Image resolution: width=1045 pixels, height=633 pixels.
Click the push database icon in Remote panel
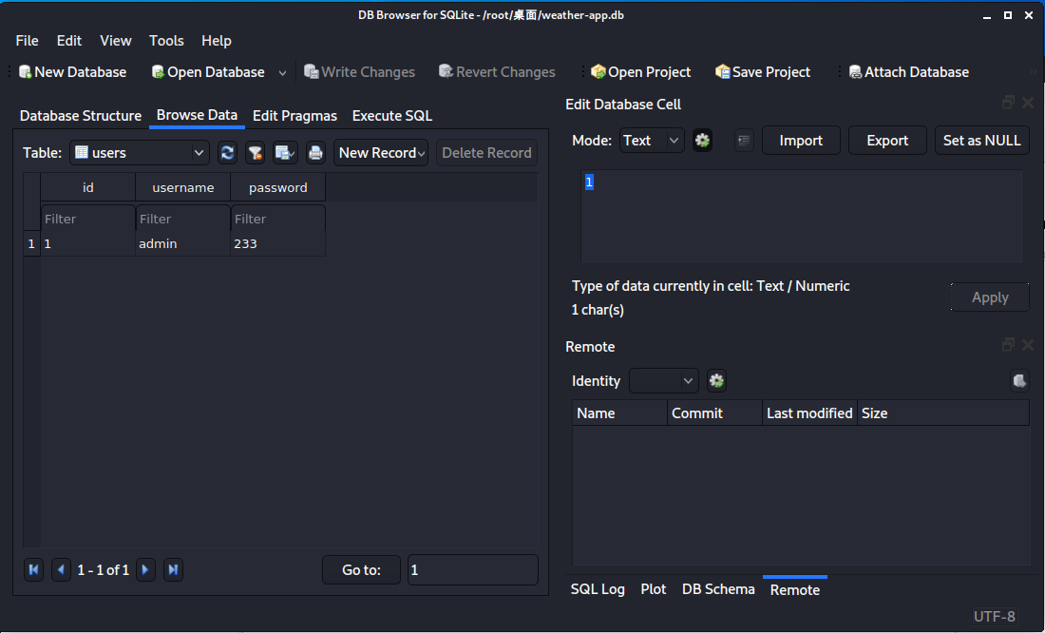pos(1019,381)
